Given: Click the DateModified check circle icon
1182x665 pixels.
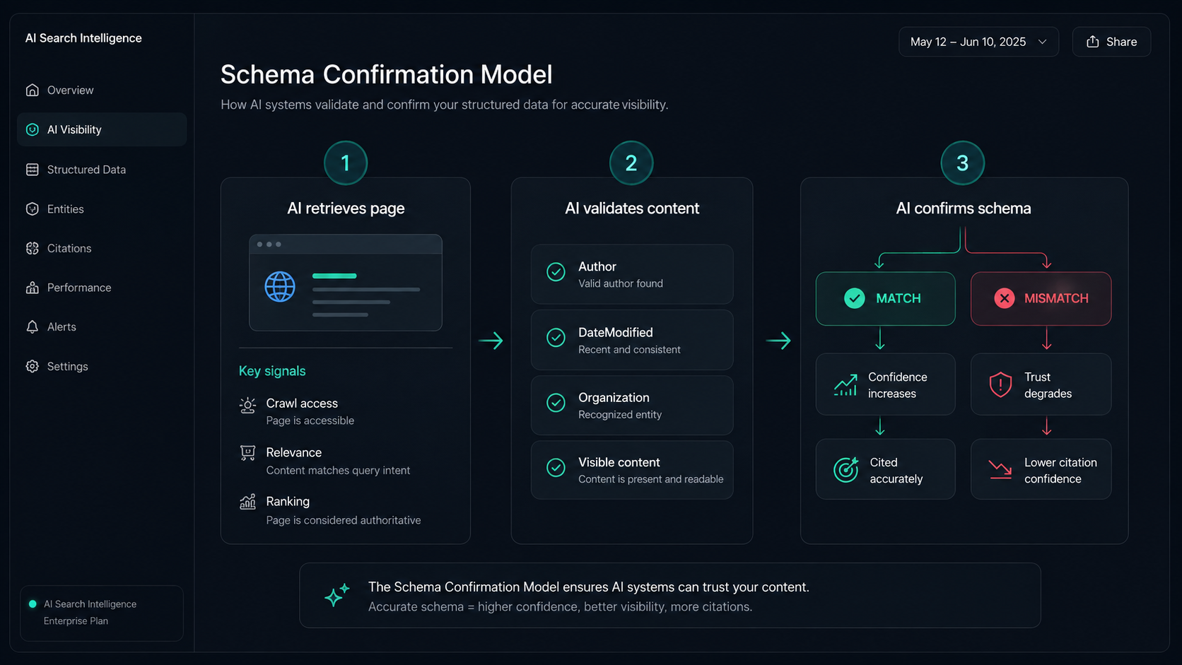Looking at the screenshot, I should pyautogui.click(x=556, y=338).
